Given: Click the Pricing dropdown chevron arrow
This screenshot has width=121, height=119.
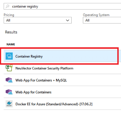Looking at the screenshot, I should (68, 20).
